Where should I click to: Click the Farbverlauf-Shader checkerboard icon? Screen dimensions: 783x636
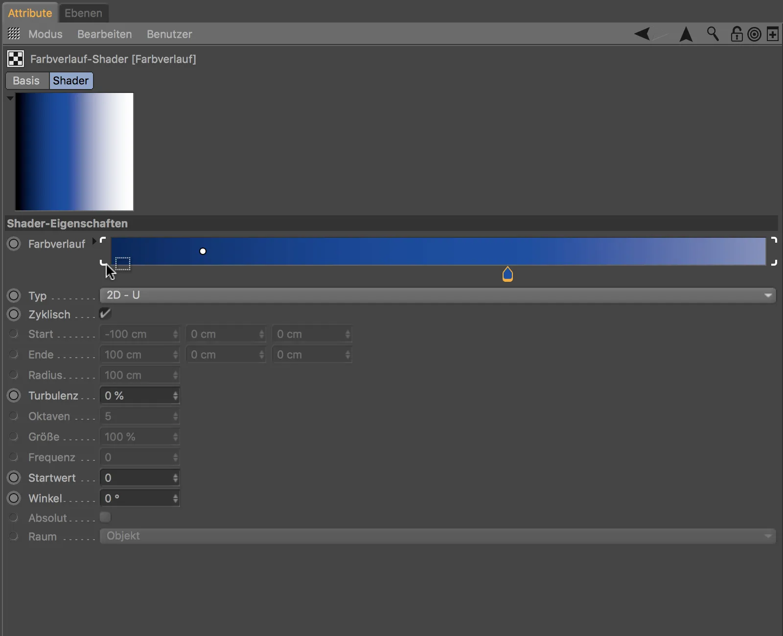[x=15, y=59]
